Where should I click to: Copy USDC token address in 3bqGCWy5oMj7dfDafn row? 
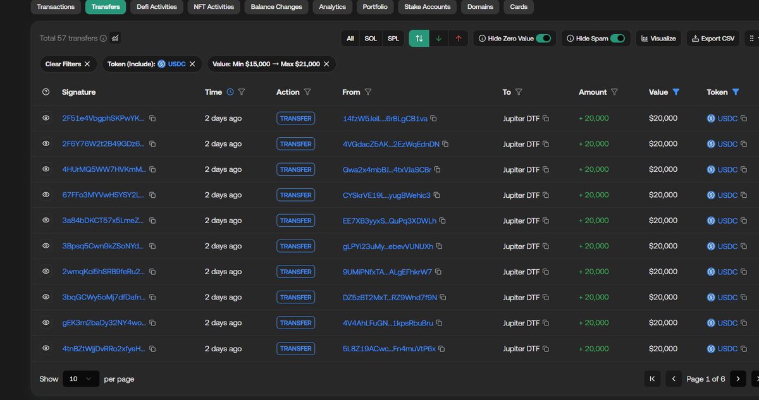[744, 298]
